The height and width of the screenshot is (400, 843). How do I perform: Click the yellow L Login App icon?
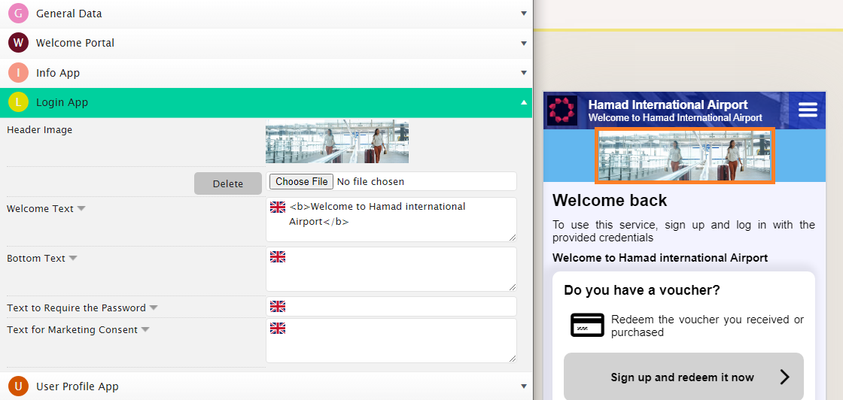click(18, 102)
